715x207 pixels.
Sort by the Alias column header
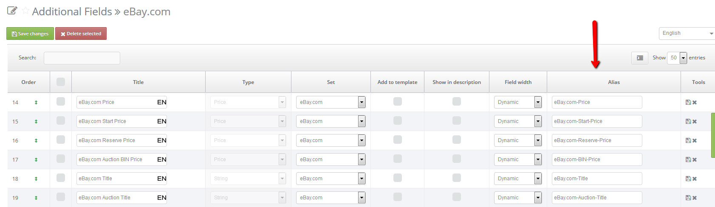coord(614,82)
